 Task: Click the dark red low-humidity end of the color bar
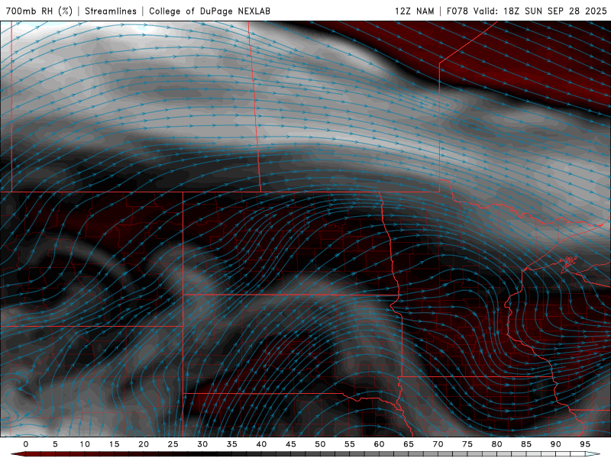[18, 454]
